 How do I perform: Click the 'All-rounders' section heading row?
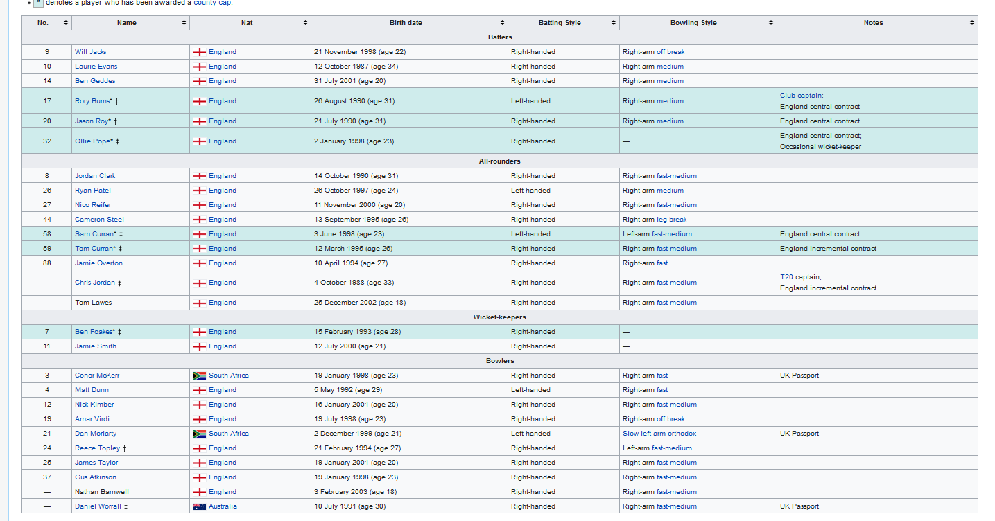tap(500, 161)
